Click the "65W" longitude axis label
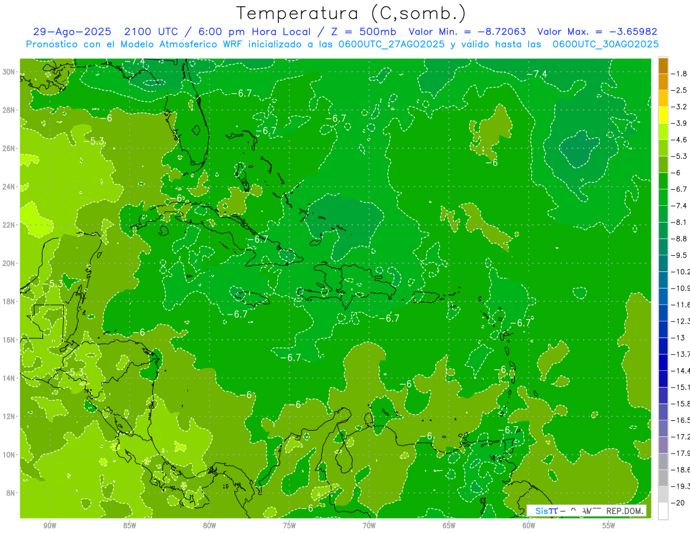The image size is (690, 533). [x=450, y=526]
